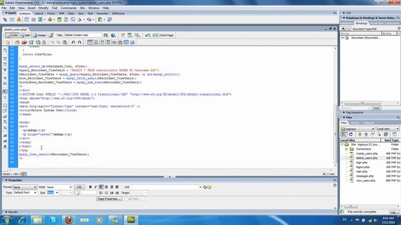401x225 pixels.
Task: Click the Preview in Browser globe icon
Action: [x=113, y=35]
